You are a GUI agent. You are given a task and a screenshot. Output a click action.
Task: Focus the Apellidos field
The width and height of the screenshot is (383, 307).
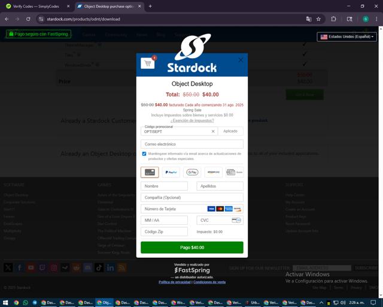pyautogui.click(x=220, y=186)
